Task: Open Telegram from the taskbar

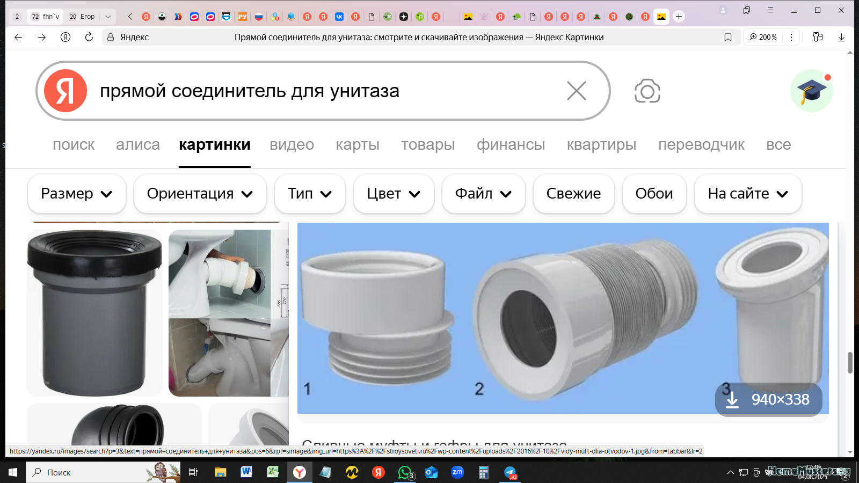Action: tap(510, 472)
